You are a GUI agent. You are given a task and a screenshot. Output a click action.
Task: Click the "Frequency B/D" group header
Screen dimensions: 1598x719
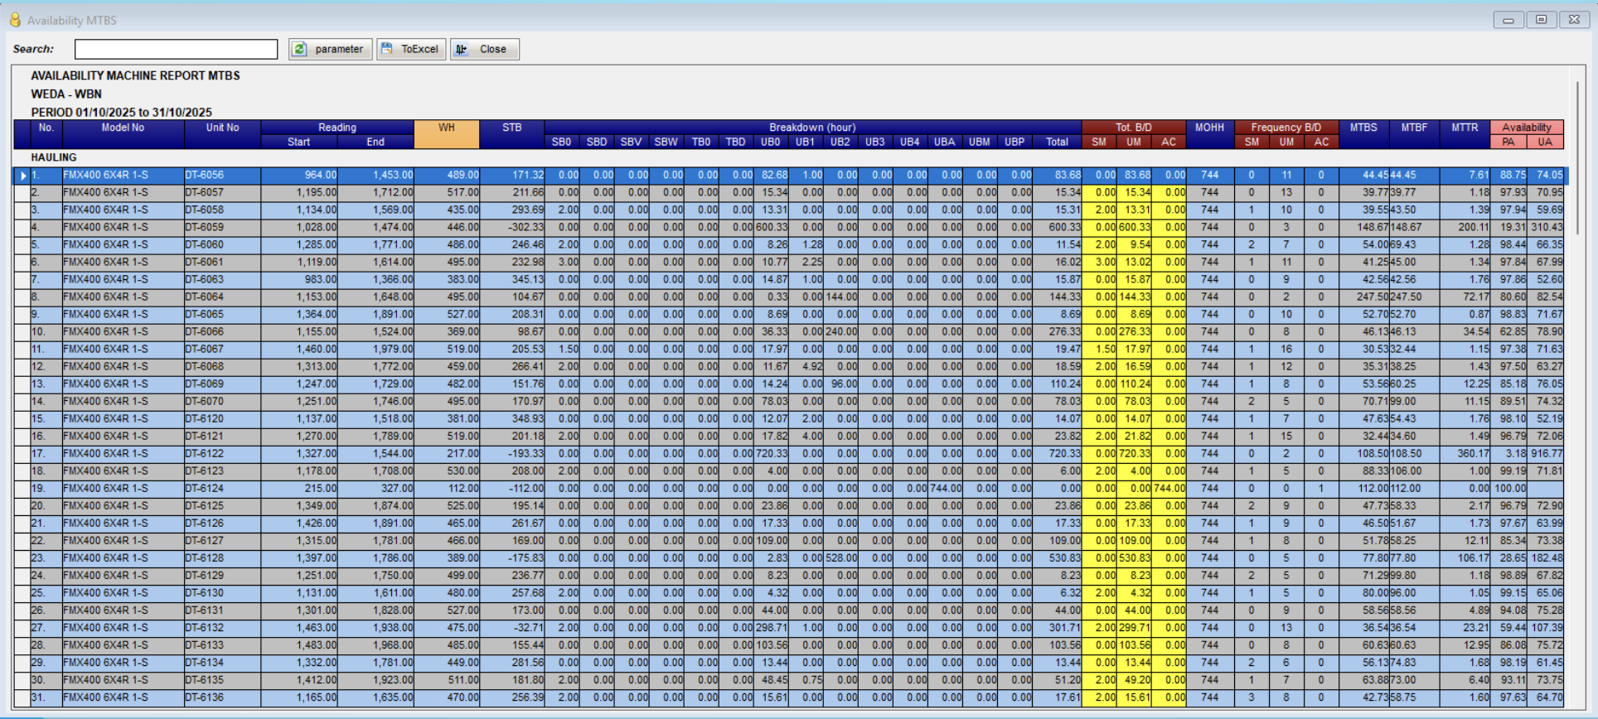tap(1286, 128)
